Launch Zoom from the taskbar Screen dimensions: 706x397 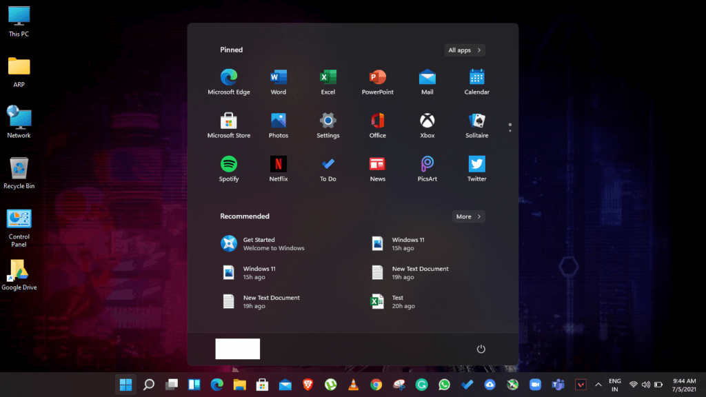click(535, 385)
